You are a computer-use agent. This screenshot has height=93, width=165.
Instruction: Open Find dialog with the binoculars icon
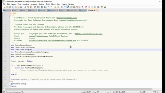point(42,7)
